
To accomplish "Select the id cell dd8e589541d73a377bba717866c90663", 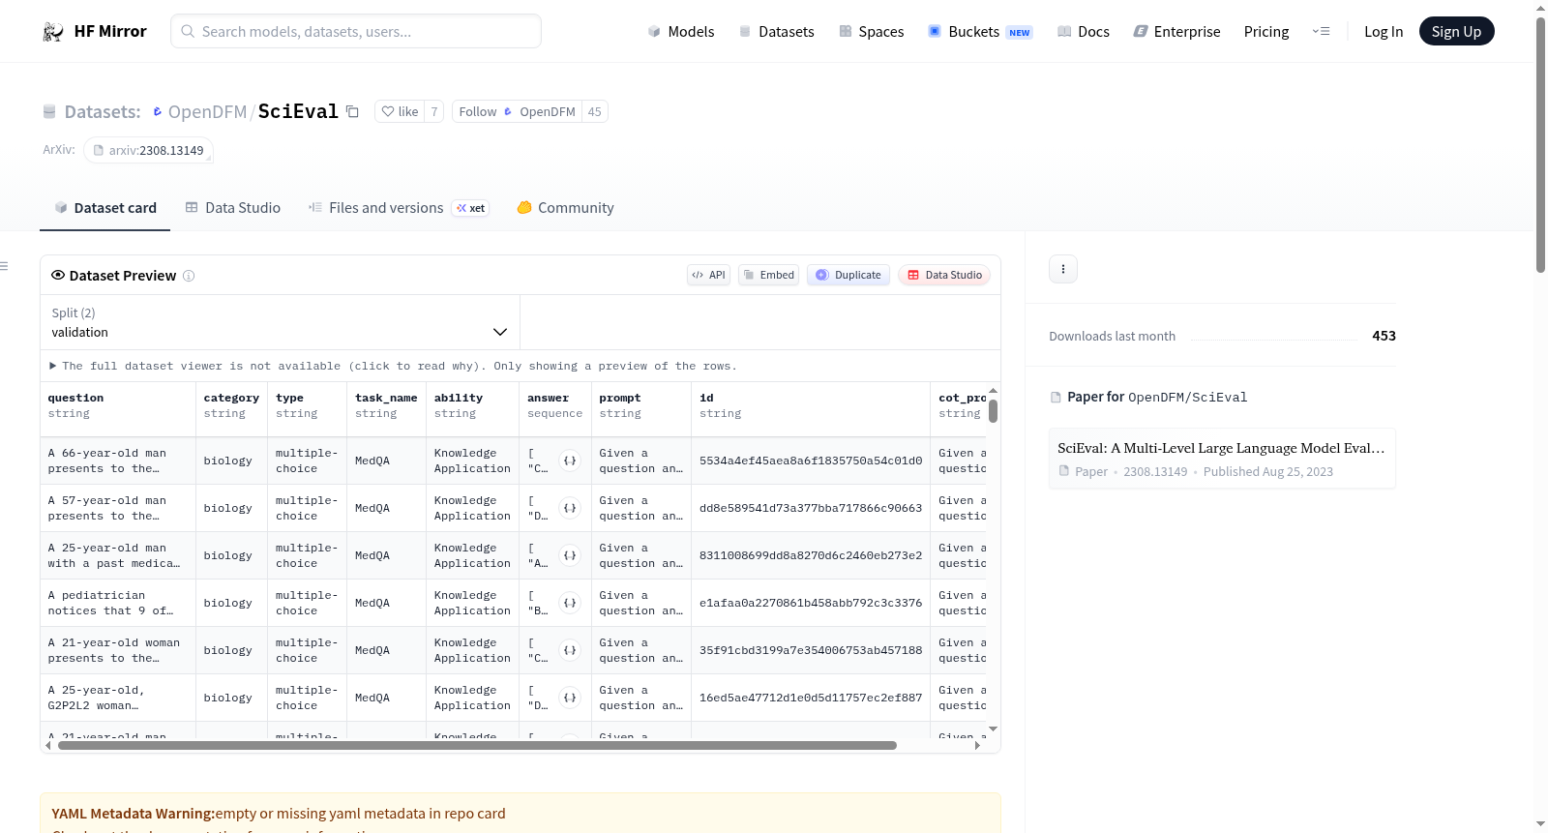I will coord(811,508).
